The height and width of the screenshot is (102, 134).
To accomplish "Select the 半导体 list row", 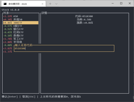I will coord(21,42).
